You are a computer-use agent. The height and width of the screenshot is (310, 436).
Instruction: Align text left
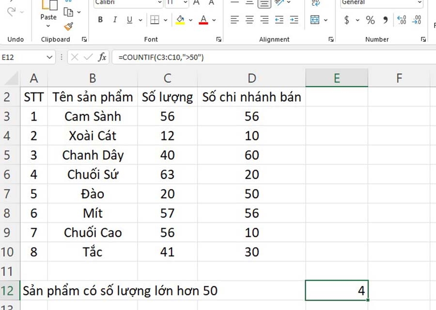pos(234,20)
